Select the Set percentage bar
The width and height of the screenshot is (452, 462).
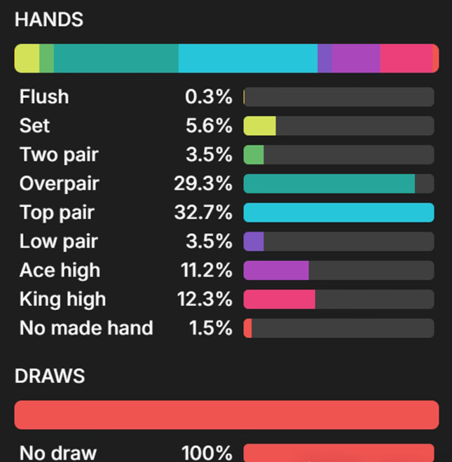(338, 126)
